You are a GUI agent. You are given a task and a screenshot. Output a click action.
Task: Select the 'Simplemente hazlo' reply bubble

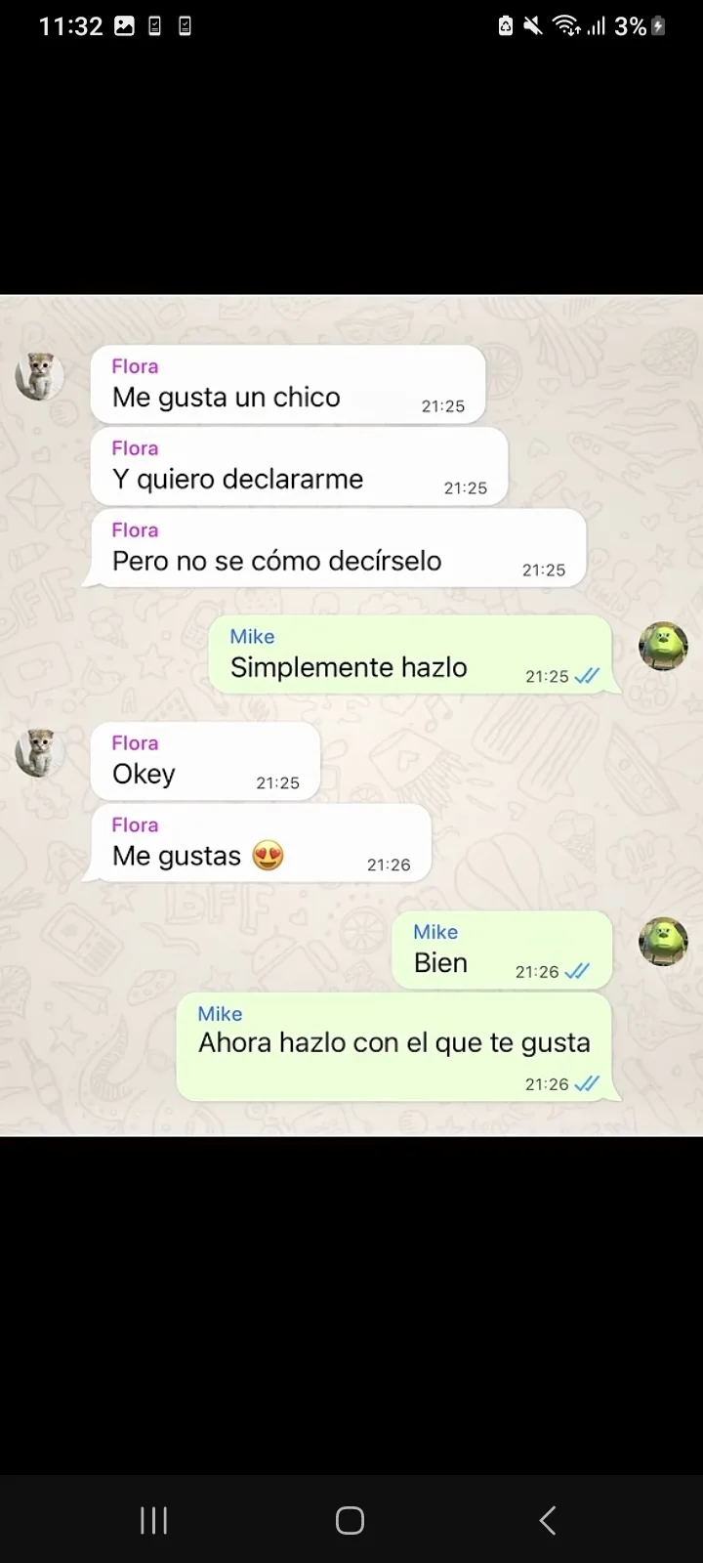point(410,655)
